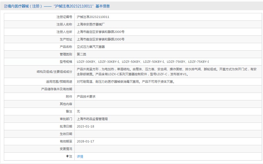Image resolution: width=263 pixels, height=164 pixels.
Task: Select the page title 境内医疗器械（注册）基本信息
Action: [59, 6]
